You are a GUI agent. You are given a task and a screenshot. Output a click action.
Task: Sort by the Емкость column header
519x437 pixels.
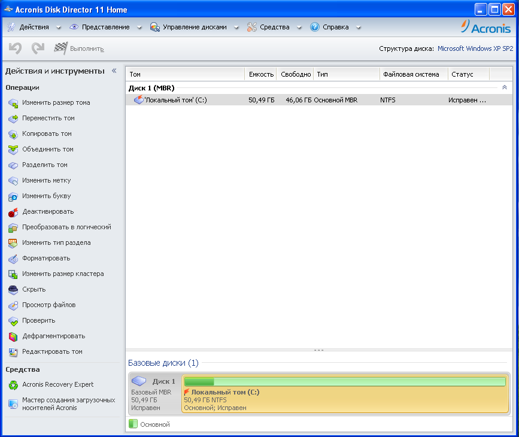pyautogui.click(x=261, y=74)
